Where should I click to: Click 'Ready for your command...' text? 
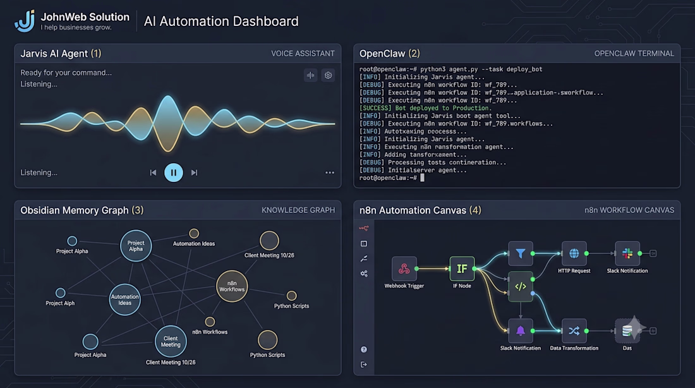[x=66, y=73]
